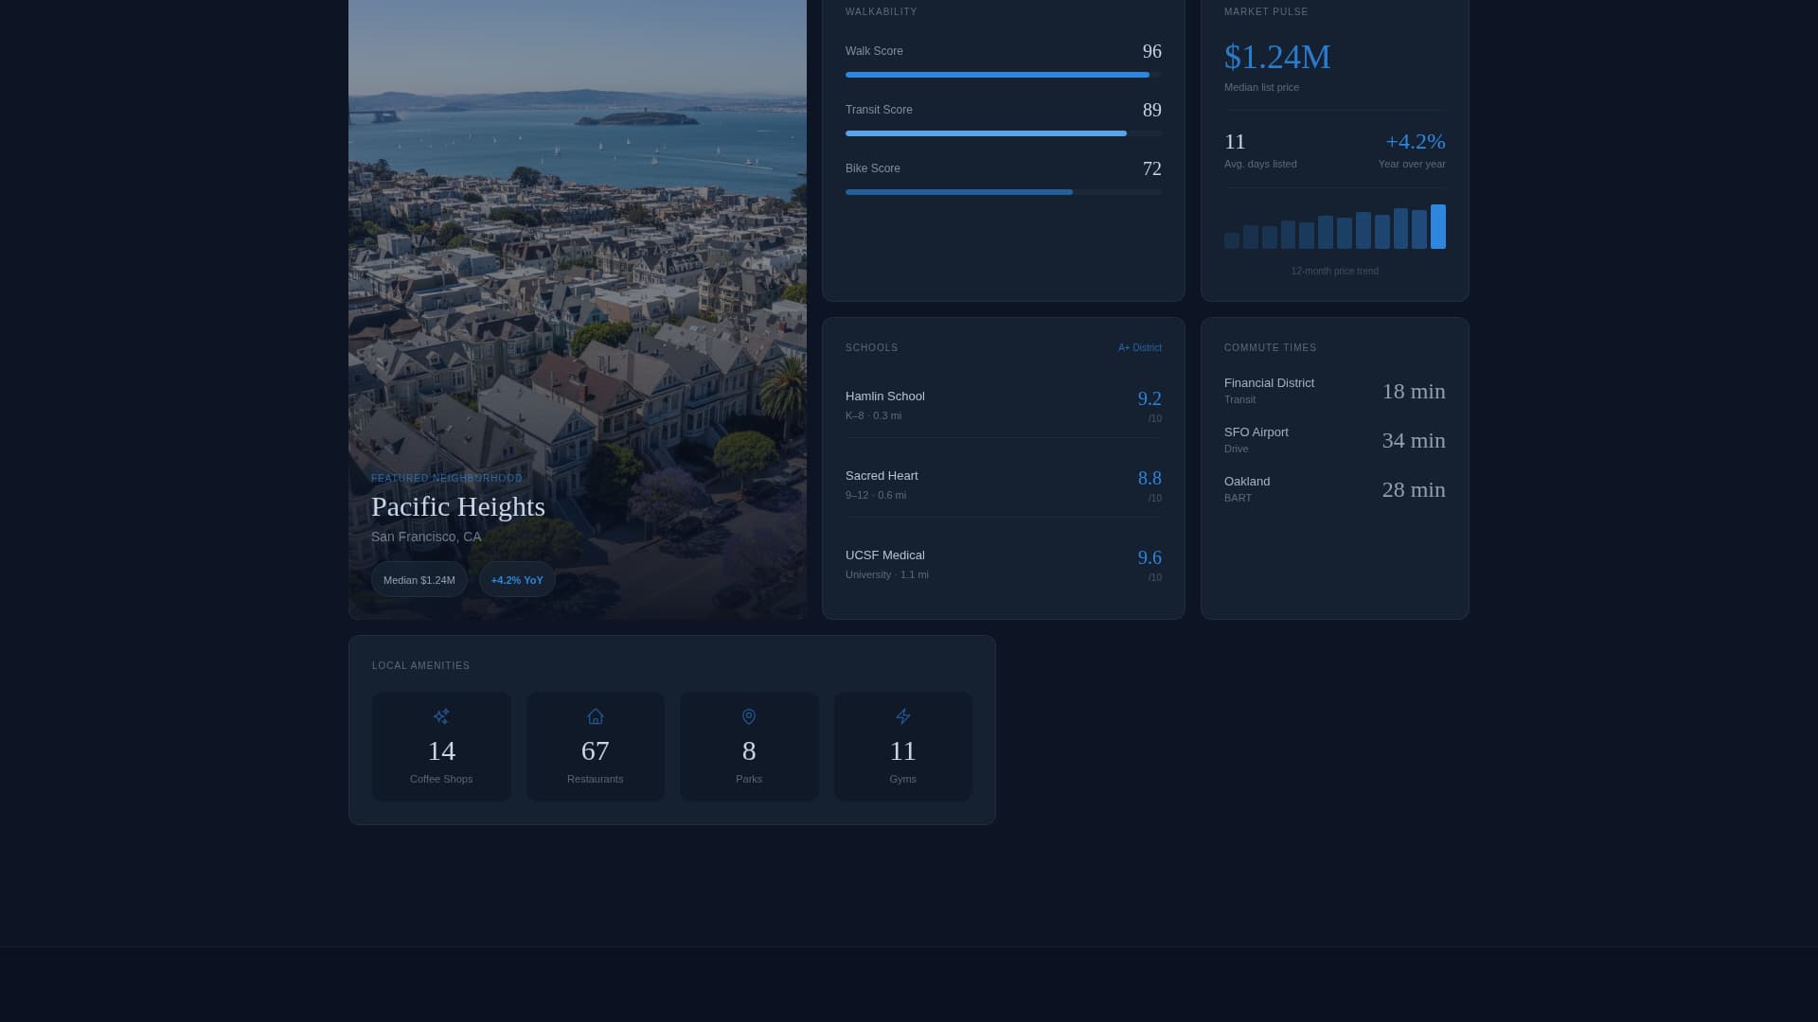Toggle the Median $1.24M badge

419,580
